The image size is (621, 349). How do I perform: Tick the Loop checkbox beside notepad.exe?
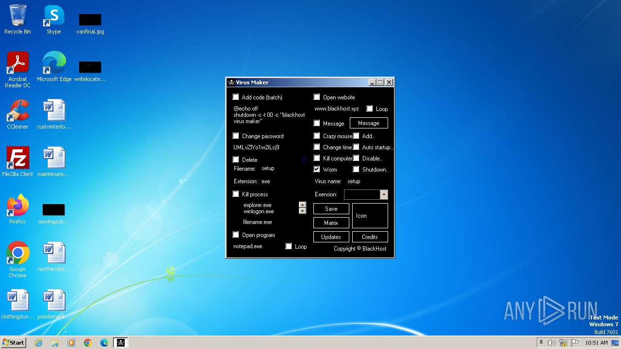point(289,246)
